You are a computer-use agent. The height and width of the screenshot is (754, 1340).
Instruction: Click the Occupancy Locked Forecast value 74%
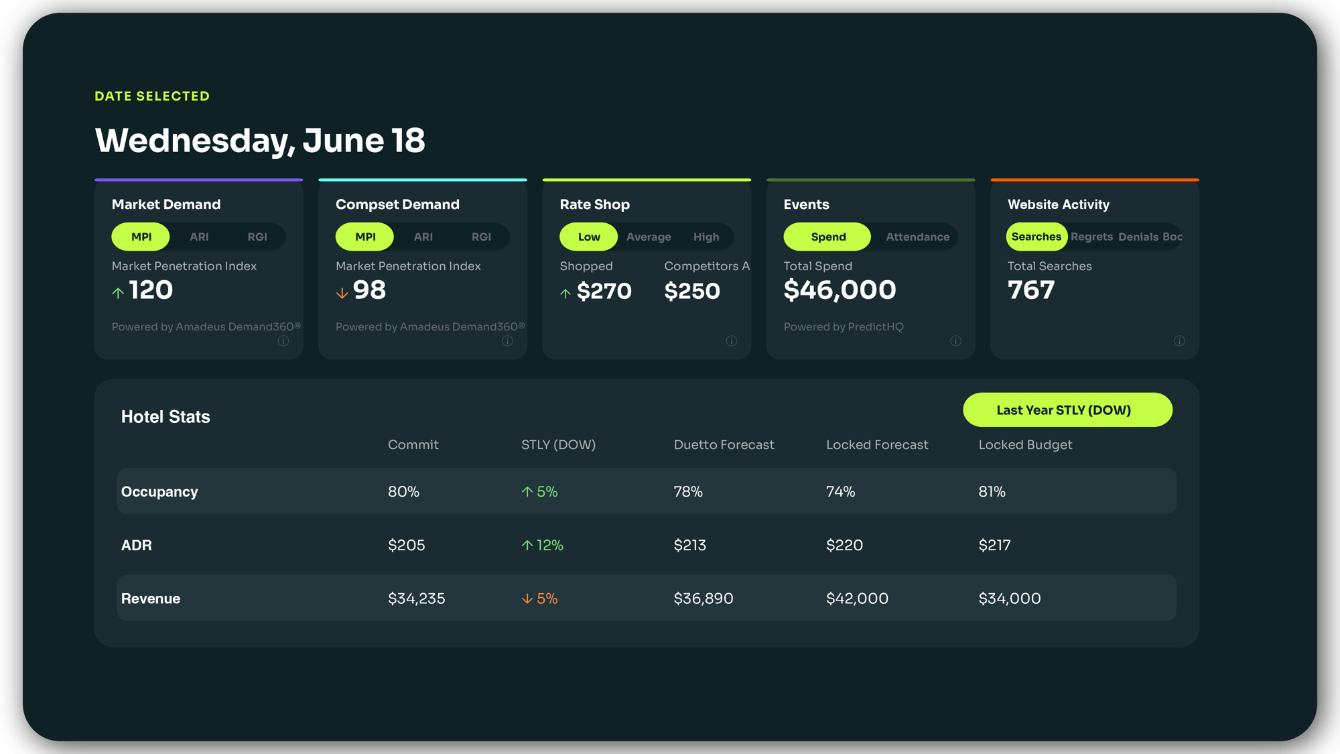841,492
